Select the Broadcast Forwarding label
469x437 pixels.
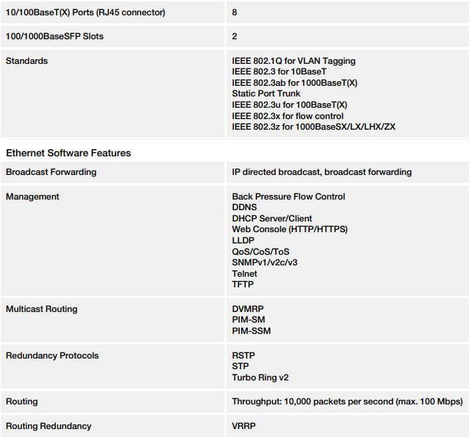51,172
